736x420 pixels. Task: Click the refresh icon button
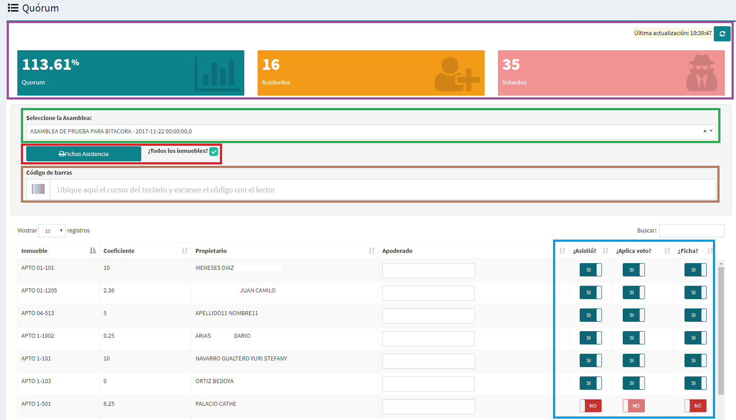pyautogui.click(x=722, y=34)
